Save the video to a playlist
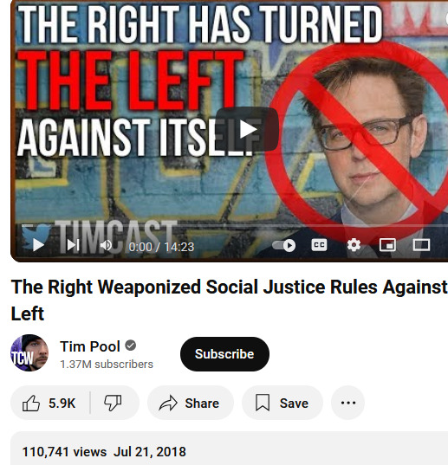 [x=282, y=403]
